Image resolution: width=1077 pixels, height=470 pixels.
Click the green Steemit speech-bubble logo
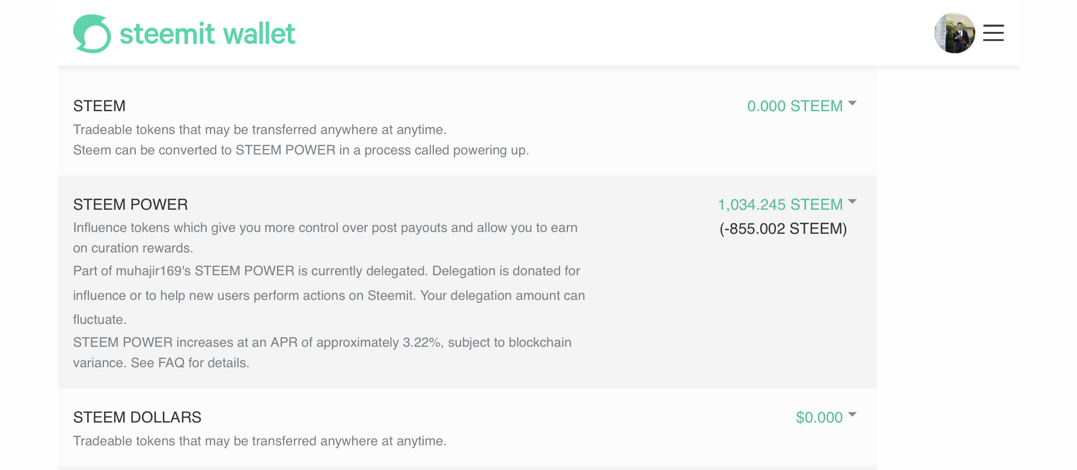coord(92,34)
